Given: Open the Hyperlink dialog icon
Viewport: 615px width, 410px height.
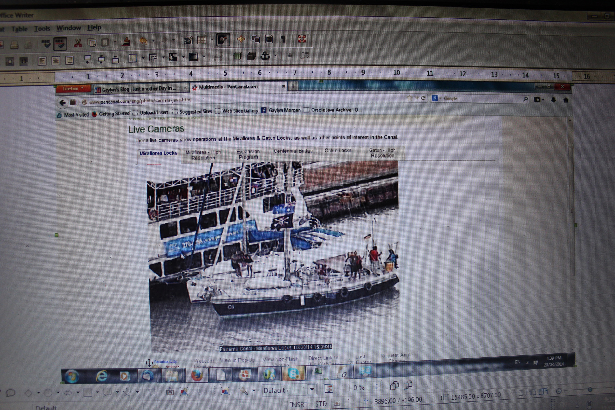Looking at the screenshot, I should point(188,40).
